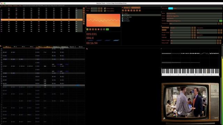Mute the Square 3 channel header
Viewport: 223px width, 125px height.
pyautogui.click(x=72, y=47)
